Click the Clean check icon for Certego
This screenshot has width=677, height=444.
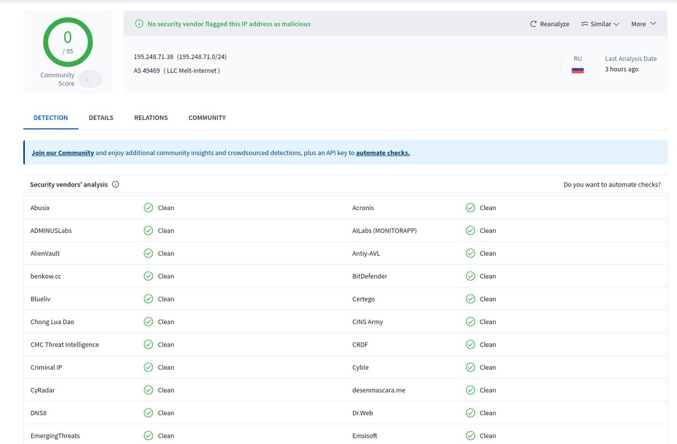tap(471, 299)
